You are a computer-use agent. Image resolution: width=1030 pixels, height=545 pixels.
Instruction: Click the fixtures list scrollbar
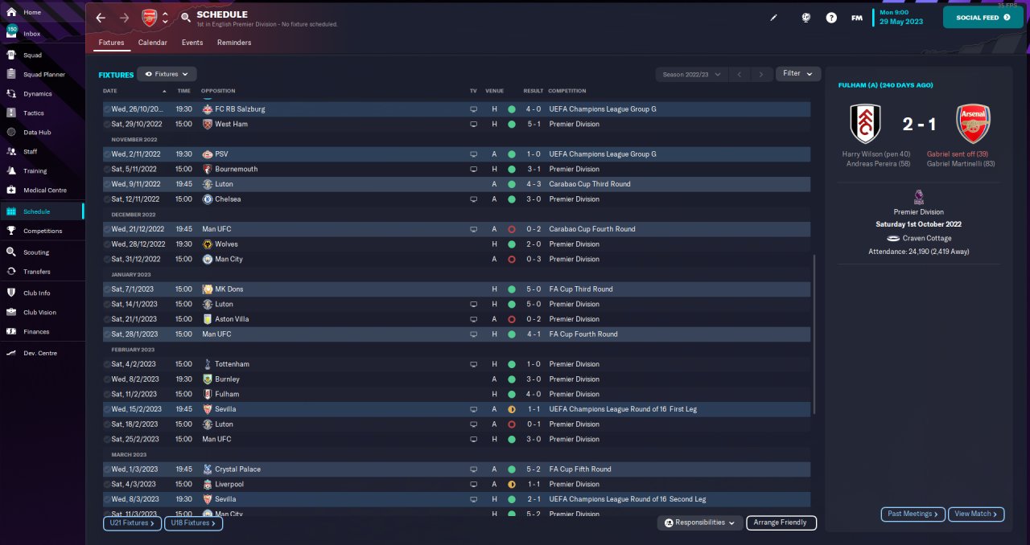click(814, 335)
